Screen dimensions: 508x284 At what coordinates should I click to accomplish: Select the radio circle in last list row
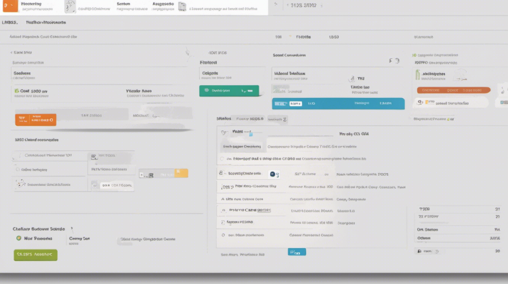click(x=224, y=235)
